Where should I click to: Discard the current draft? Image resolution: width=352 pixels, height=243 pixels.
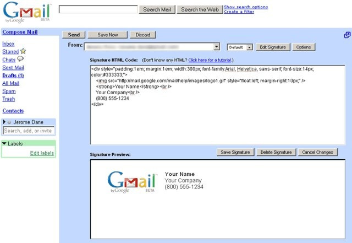(143, 35)
